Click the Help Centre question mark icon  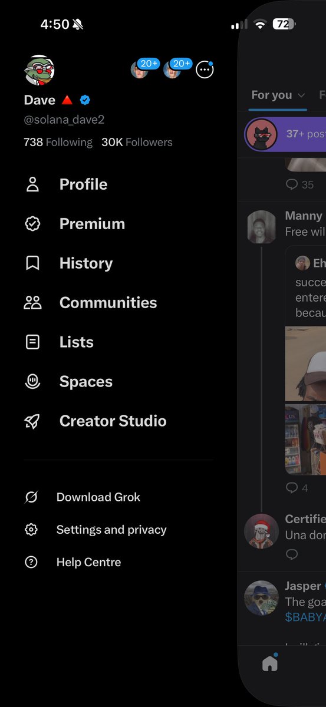point(31,562)
